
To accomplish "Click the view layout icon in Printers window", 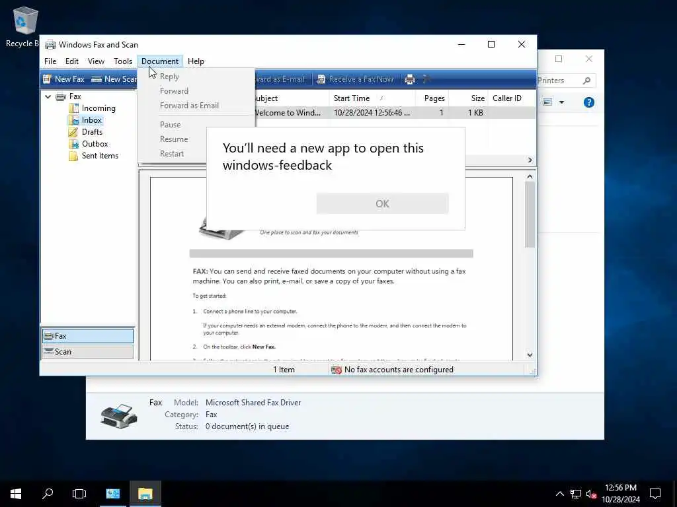I will (x=547, y=102).
